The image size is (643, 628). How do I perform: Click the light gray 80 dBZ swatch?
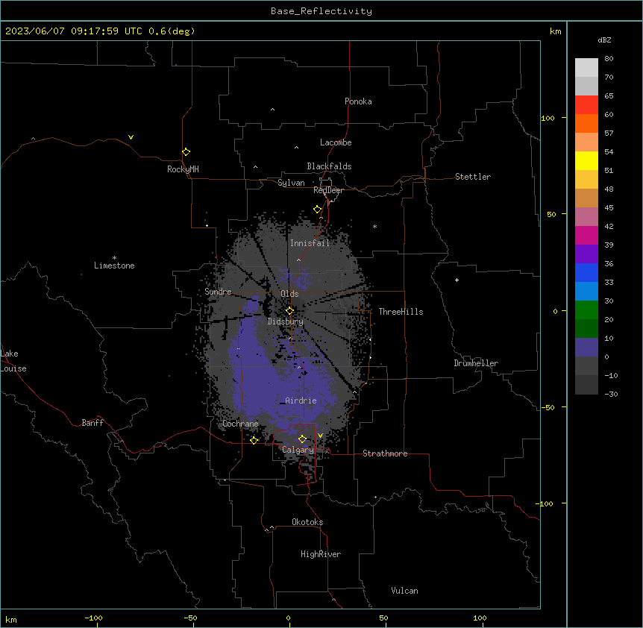tap(586, 67)
